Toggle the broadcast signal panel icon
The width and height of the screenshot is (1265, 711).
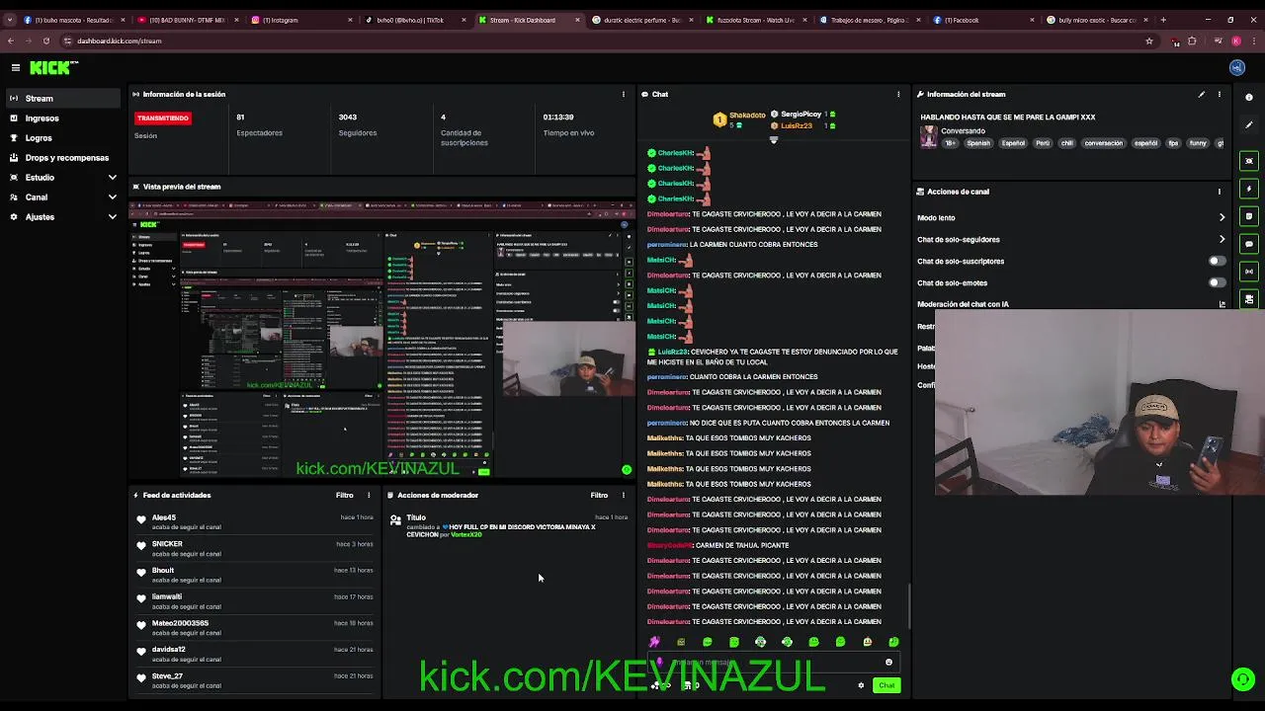coord(1250,272)
